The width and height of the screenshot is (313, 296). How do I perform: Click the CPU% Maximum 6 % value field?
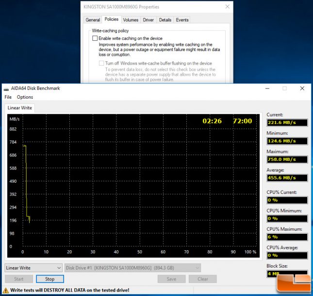coord(287,237)
